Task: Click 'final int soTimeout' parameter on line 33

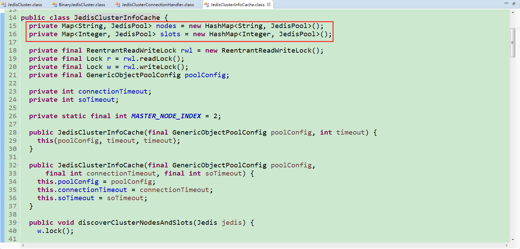Action: click(203, 174)
